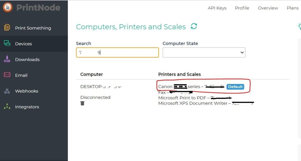301x161 pixels.
Task: Refresh the computers and printers list
Action: pos(194,26)
